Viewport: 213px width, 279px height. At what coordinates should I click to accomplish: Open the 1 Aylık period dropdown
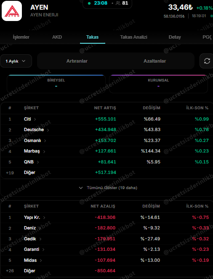click(x=16, y=61)
